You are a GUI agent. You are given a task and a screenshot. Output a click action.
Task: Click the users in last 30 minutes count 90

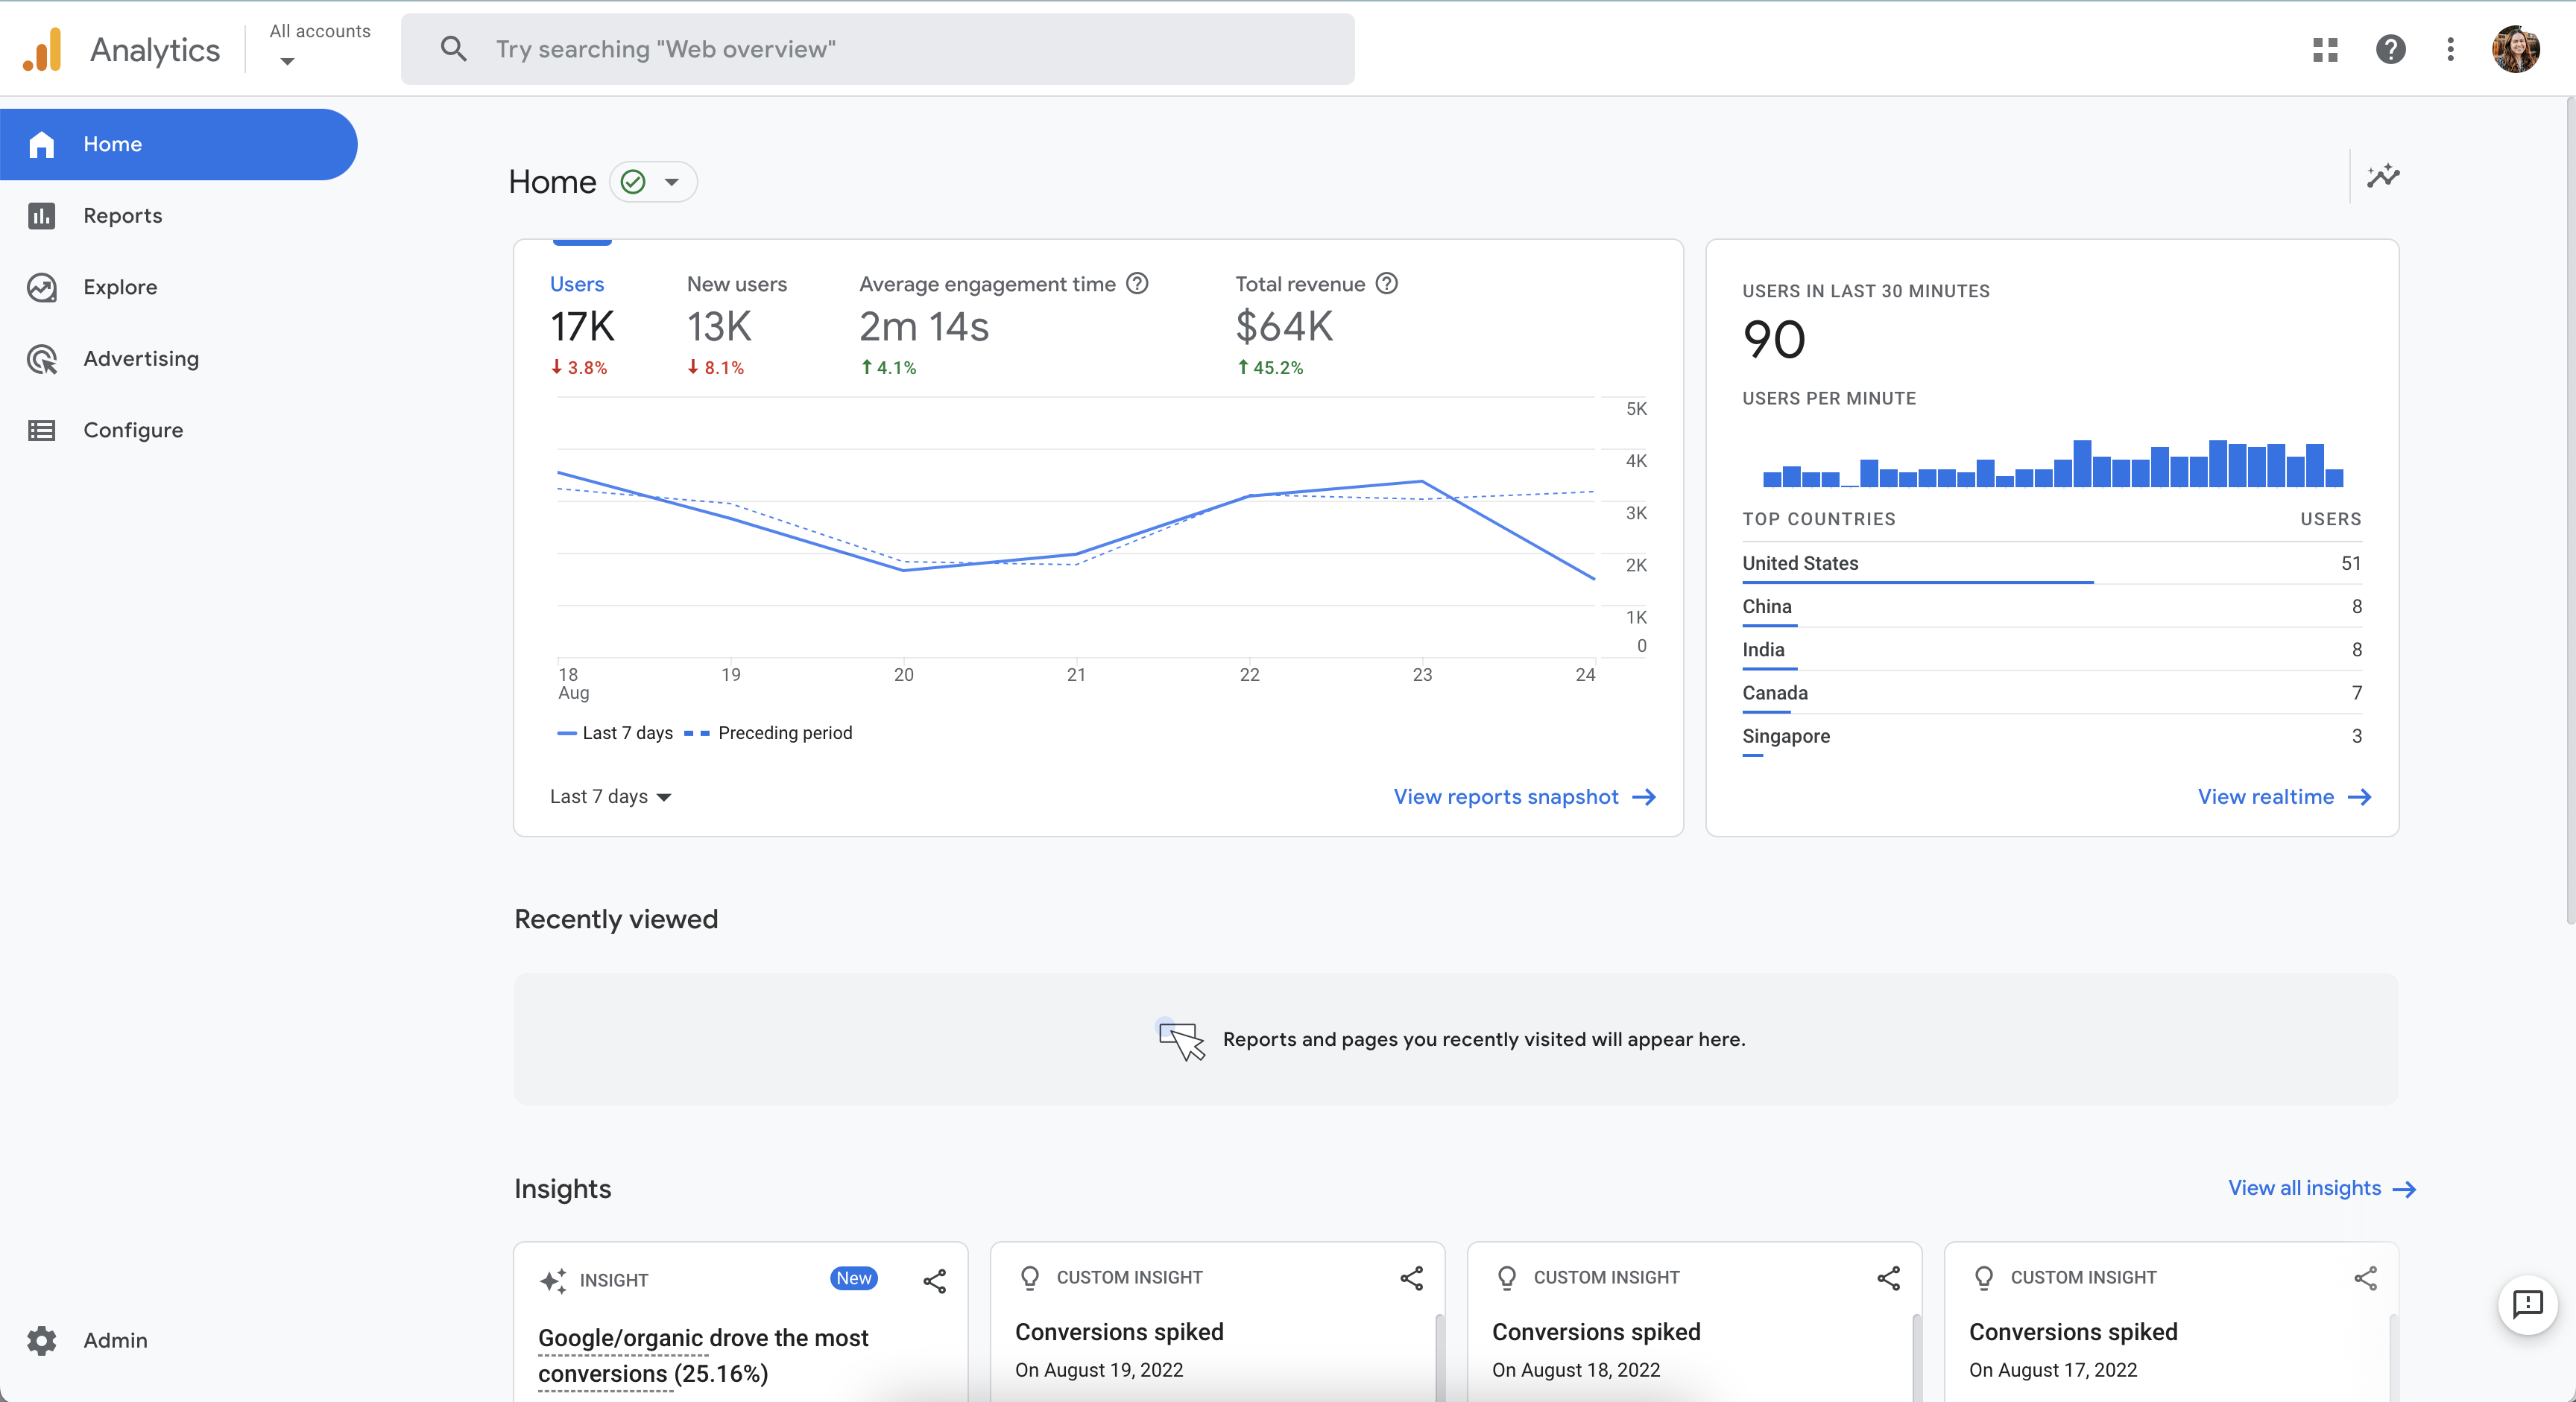click(1774, 340)
